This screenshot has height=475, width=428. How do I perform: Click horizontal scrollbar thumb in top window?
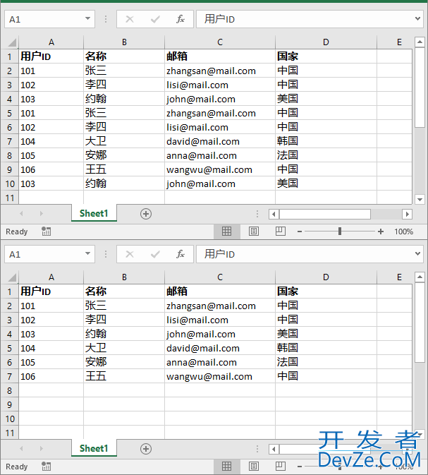click(325, 214)
